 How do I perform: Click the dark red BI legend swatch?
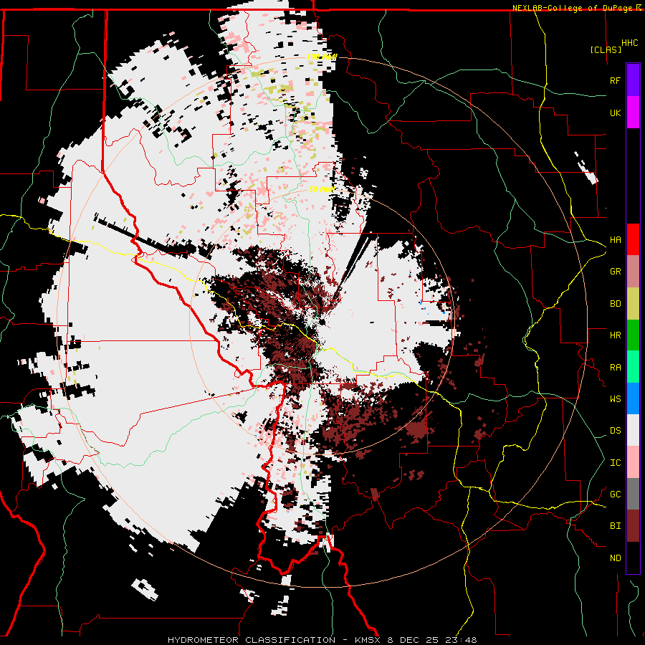tap(633, 526)
